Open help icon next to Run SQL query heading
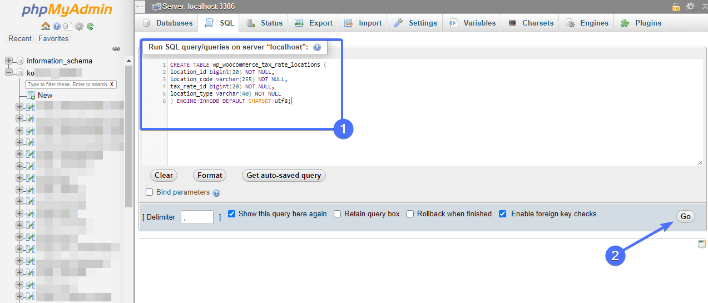 pos(317,48)
